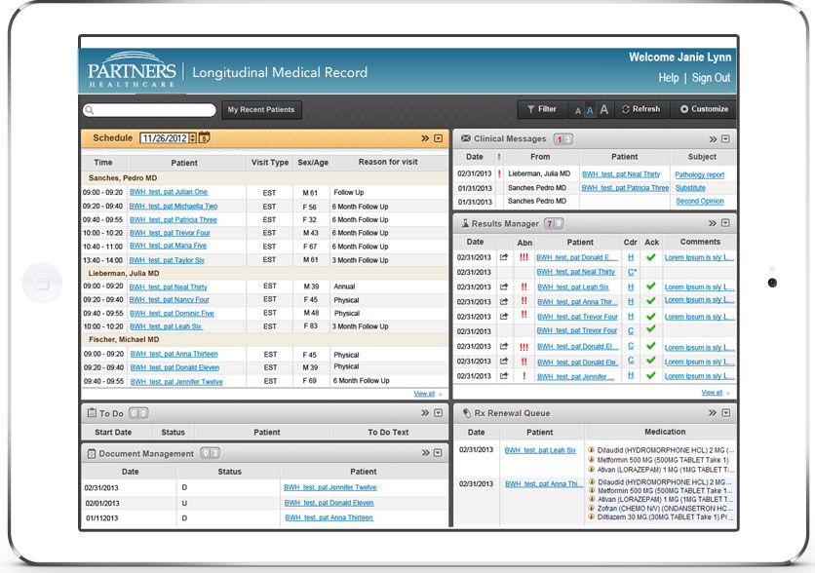Expand the Clinical Messages panel with double arrow

tap(713, 139)
